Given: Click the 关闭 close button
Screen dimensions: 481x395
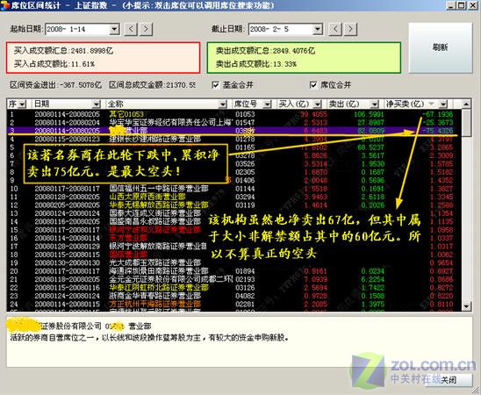Looking at the screenshot, I should (449, 380).
